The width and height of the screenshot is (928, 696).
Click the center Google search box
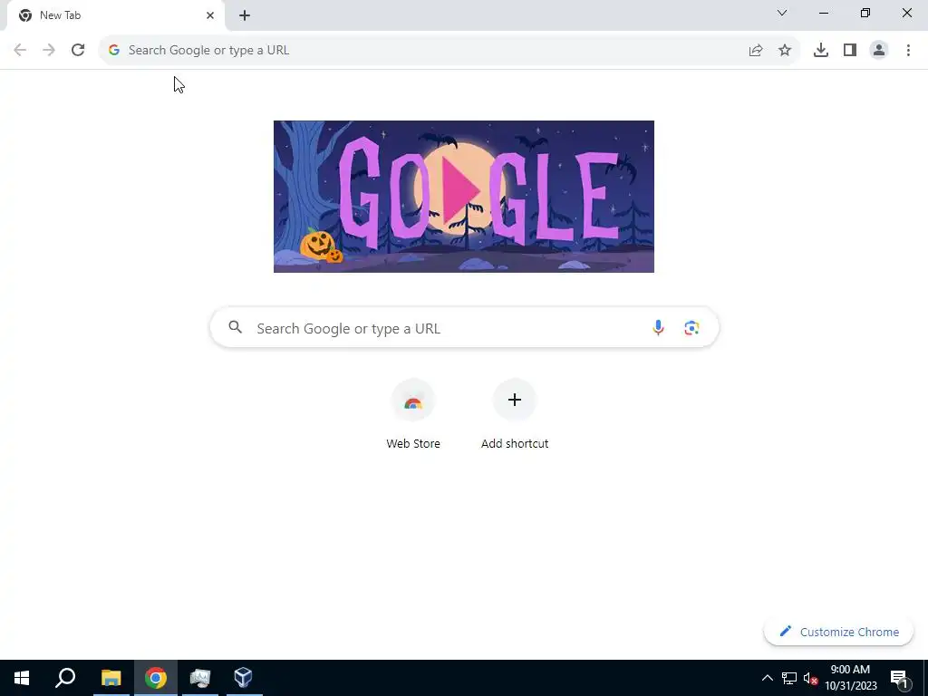464,327
